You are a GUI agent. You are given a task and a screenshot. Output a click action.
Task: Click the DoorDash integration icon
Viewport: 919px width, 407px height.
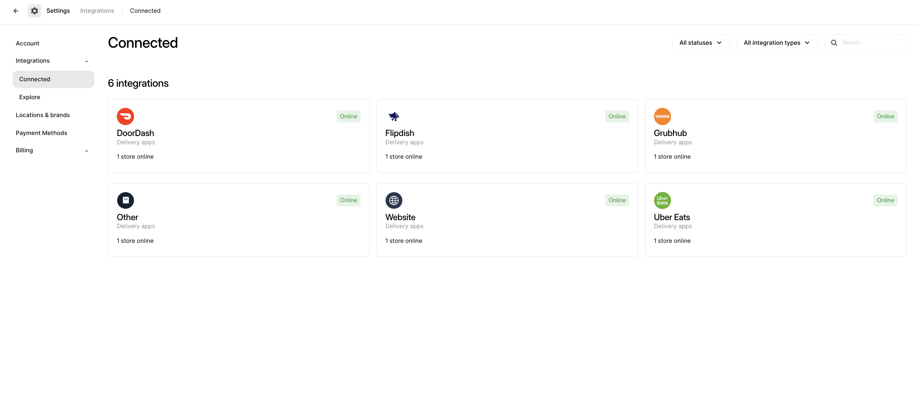point(125,116)
